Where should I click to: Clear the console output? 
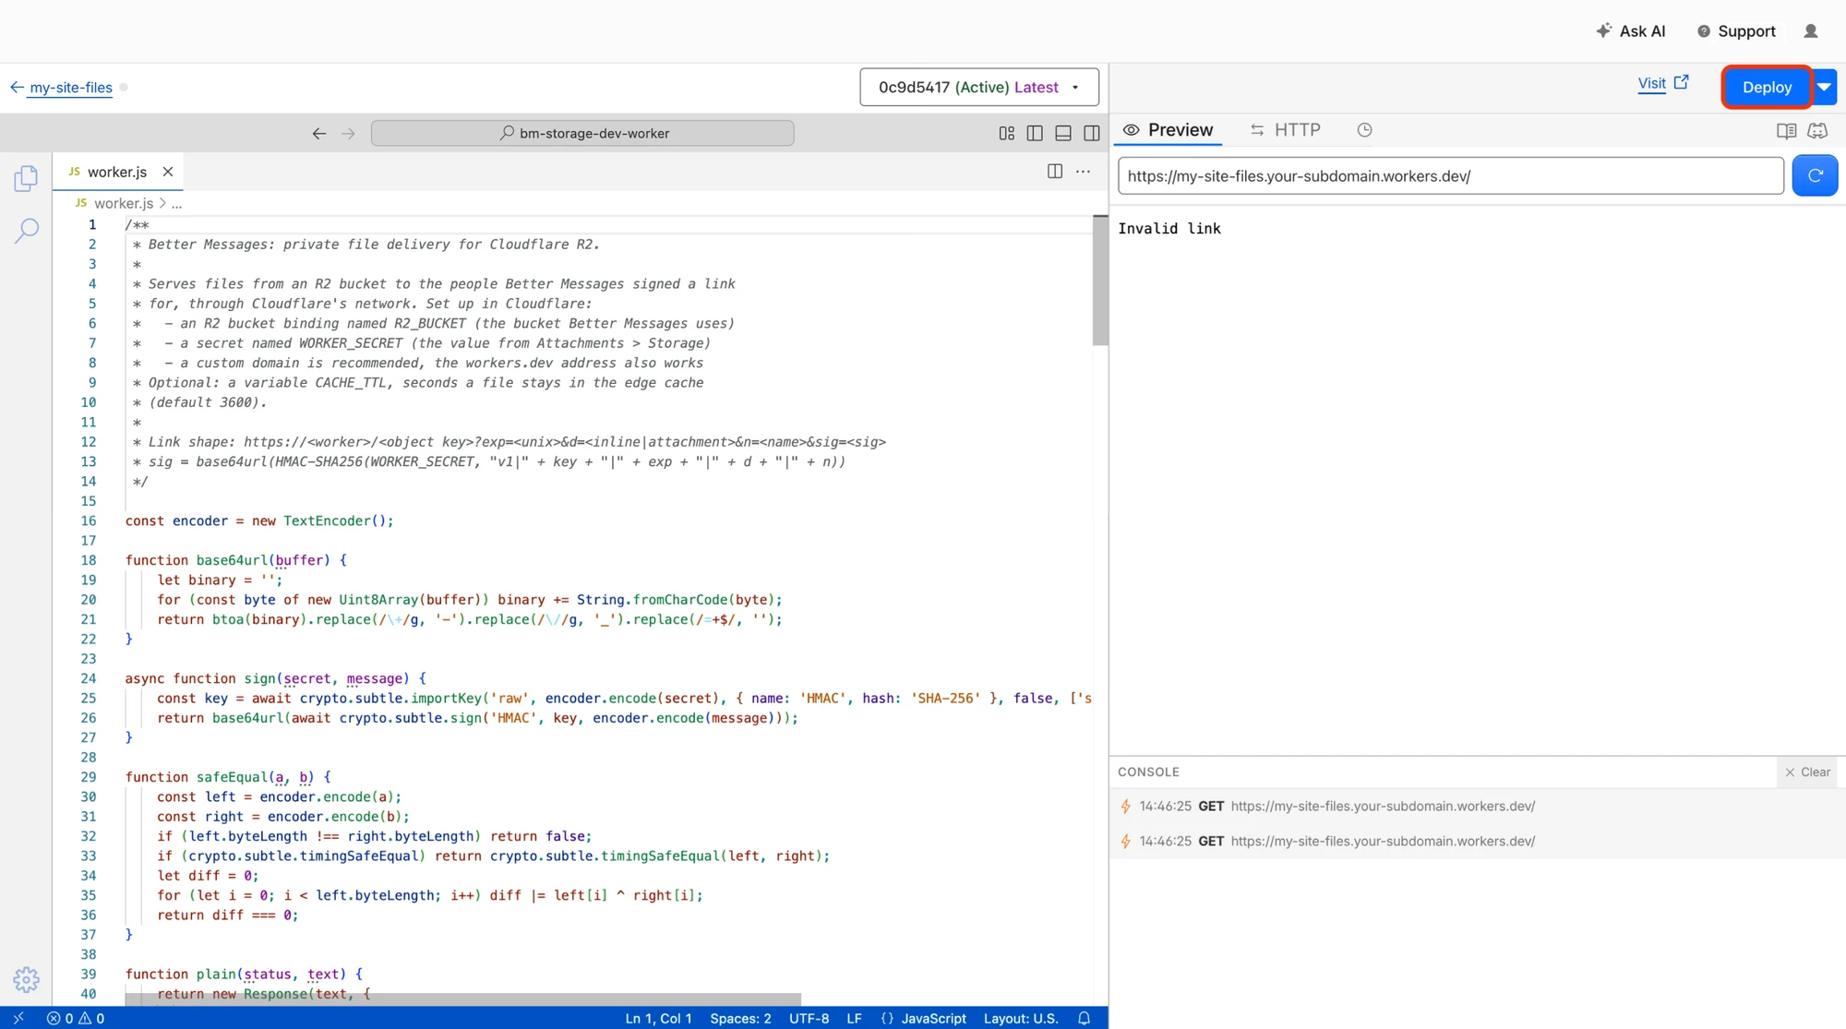tap(1807, 772)
